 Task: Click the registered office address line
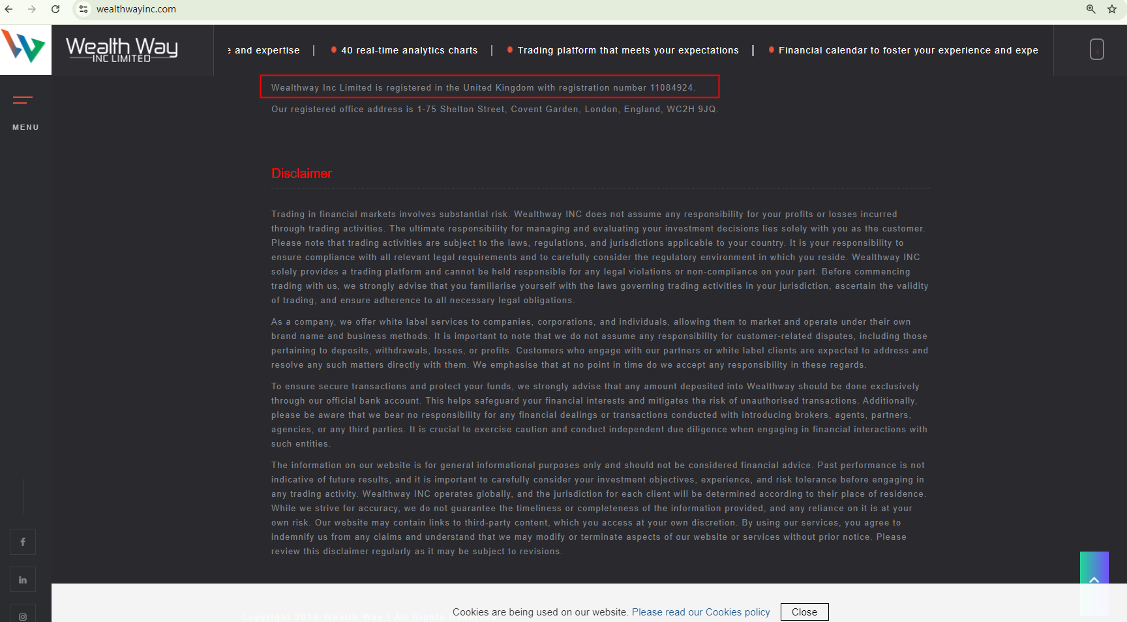coord(494,109)
